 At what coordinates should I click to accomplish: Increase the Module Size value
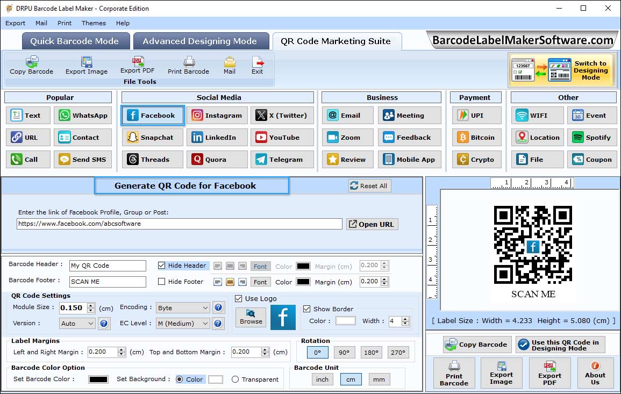[x=91, y=305]
